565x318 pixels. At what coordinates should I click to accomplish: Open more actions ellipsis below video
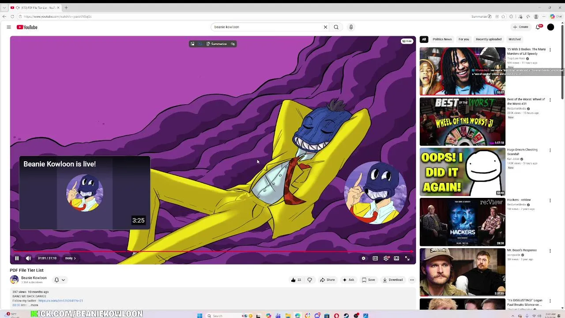(412, 280)
